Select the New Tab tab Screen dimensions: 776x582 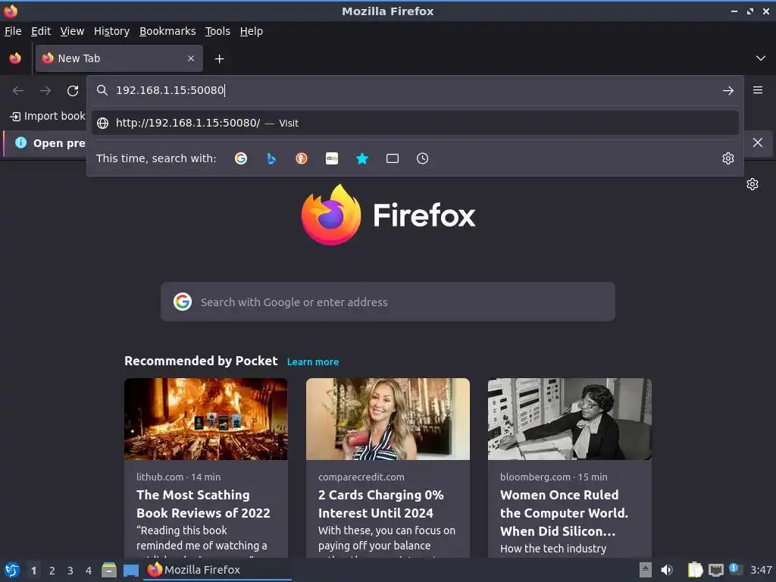119,58
